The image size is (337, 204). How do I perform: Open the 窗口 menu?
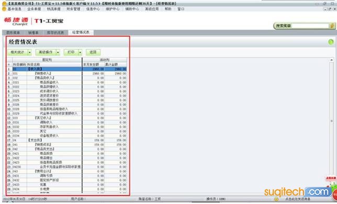coord(181,9)
